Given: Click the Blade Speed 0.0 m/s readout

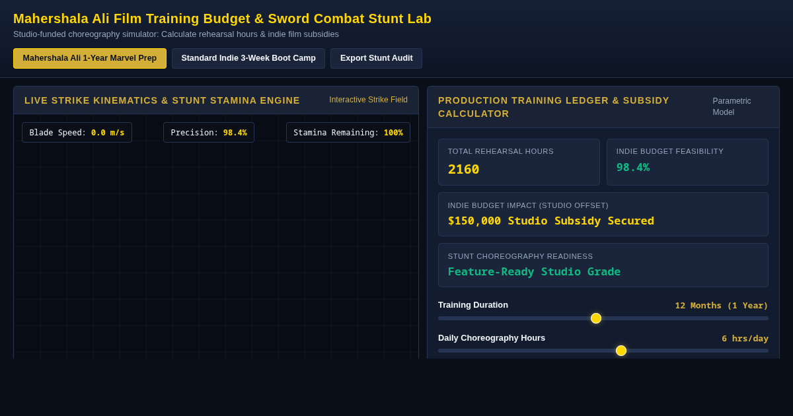Looking at the screenshot, I should click(77, 133).
